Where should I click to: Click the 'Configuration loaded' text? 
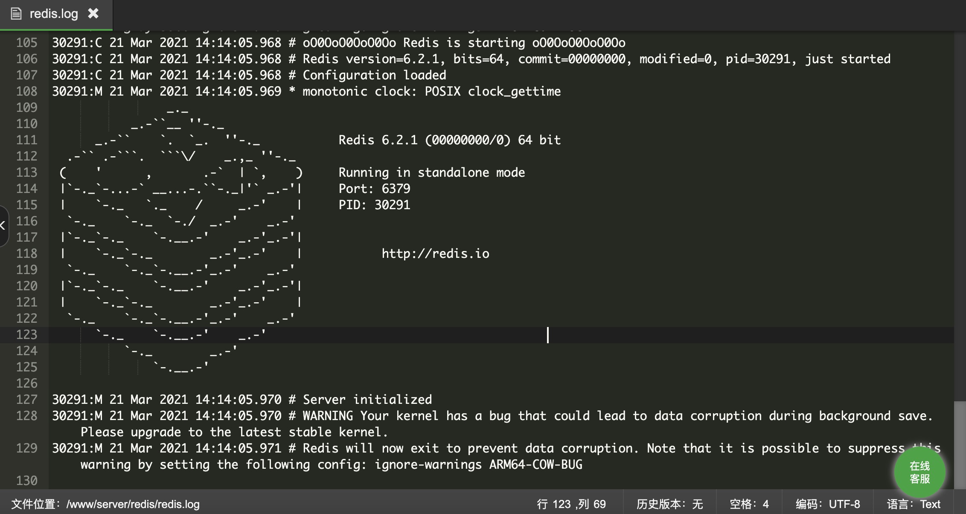click(x=374, y=75)
